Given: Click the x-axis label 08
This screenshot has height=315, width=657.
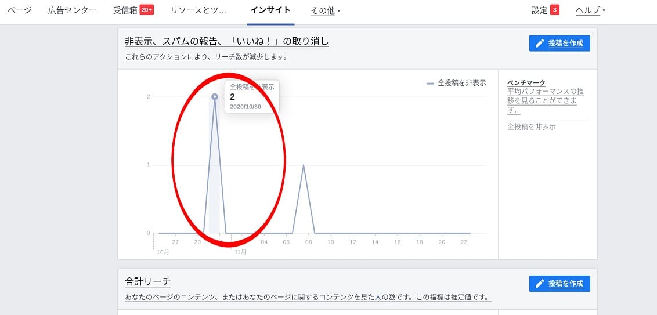Looking at the screenshot, I should (x=308, y=242).
